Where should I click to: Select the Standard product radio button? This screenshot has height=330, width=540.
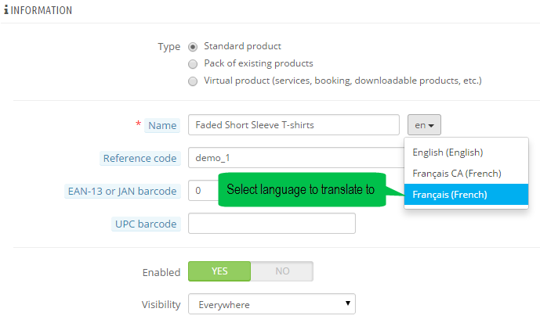(193, 47)
